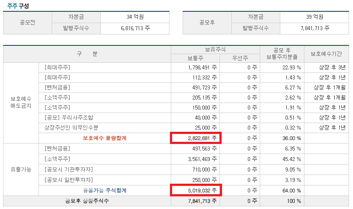The height and width of the screenshot is (209, 353).
Task: Click the 710,000 주 value
Action: click(205, 170)
